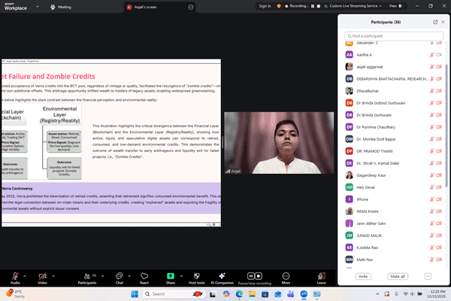This screenshot has height=301, width=451.
Task: Toggle anjali aggarwal's muted microphone icon
Action: click(x=431, y=67)
